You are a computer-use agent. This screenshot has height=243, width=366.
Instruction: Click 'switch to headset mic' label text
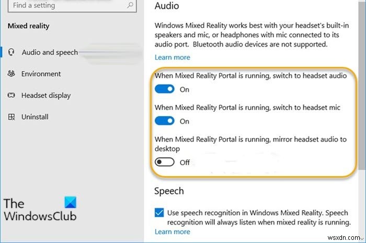[247, 108]
